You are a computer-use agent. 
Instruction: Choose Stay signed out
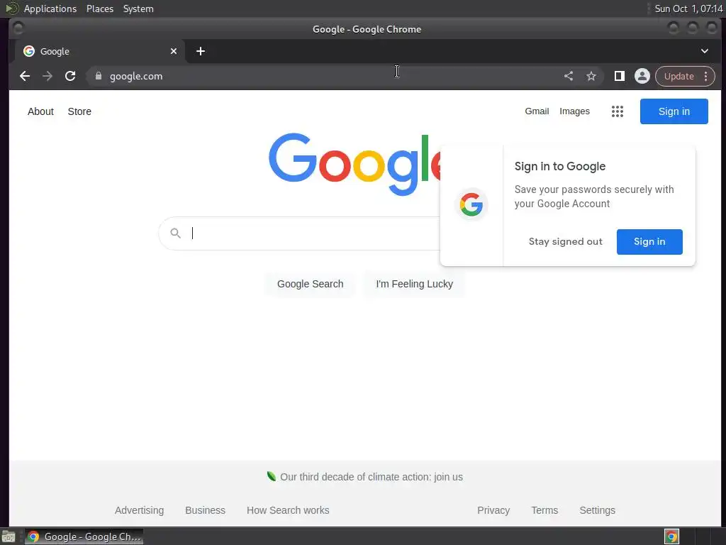click(x=565, y=241)
